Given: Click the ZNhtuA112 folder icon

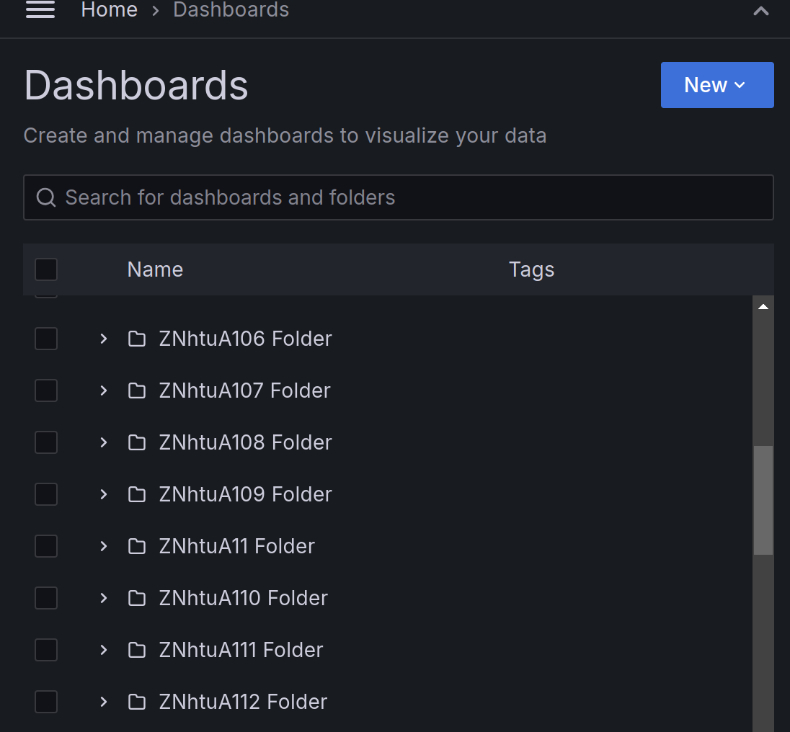Looking at the screenshot, I should 137,702.
